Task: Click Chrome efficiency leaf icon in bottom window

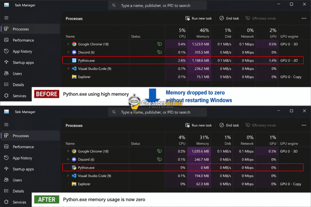Action: [x=159, y=151]
